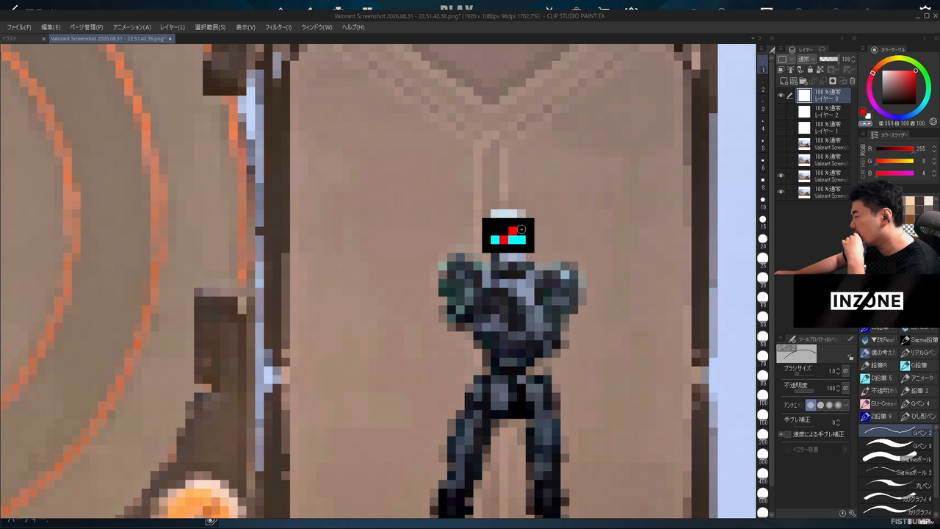This screenshot has height=529, width=940.
Task: Select the white sub color swatch
Action: point(868,116)
